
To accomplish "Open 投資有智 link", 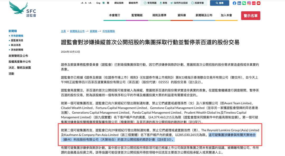I will click(198, 3).
